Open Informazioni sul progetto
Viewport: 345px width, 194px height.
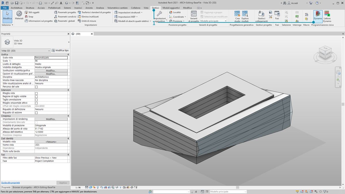coord(39,21)
